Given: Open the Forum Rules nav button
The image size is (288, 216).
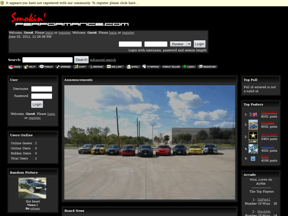Looking at the screenshot, I should [171, 67].
